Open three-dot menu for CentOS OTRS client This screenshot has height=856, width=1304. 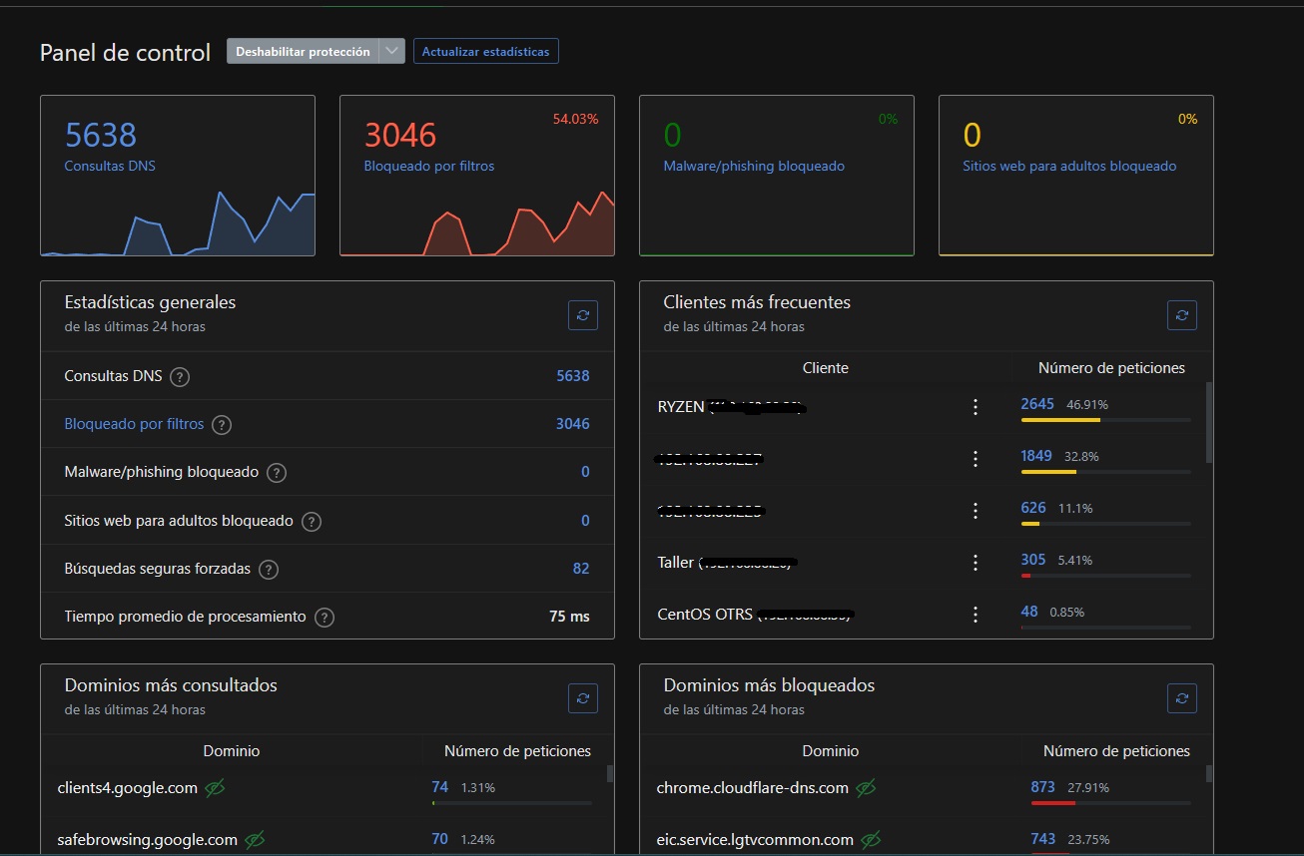coord(976,615)
